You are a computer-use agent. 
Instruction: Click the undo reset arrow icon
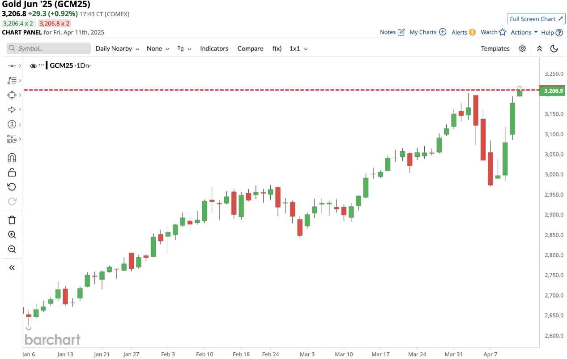point(12,187)
